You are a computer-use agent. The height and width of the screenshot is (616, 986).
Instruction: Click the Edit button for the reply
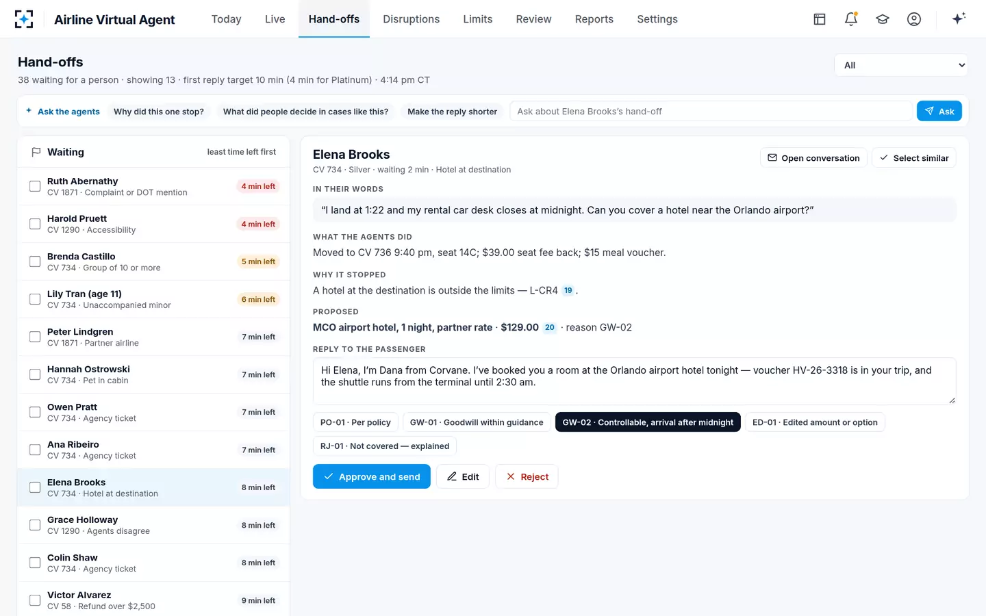coord(463,476)
